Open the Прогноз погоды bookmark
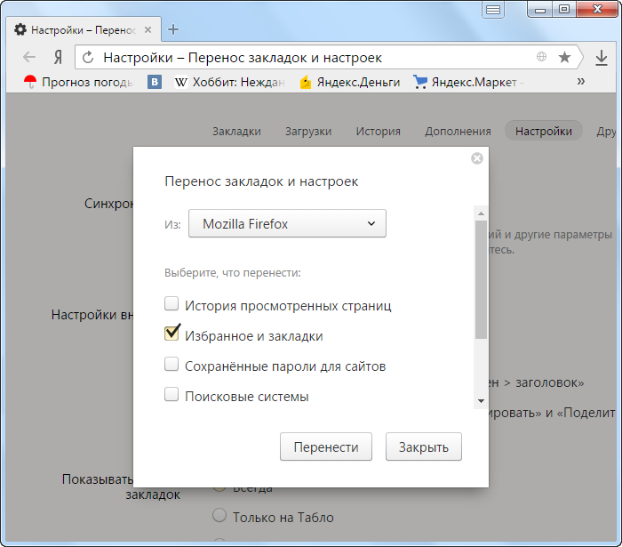Screen dimensions: 622x547 [x=79, y=82]
